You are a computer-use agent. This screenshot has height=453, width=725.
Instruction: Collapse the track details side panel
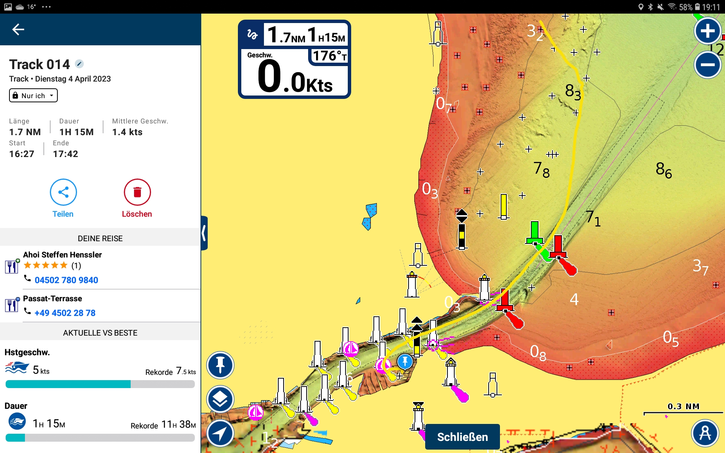click(x=204, y=233)
